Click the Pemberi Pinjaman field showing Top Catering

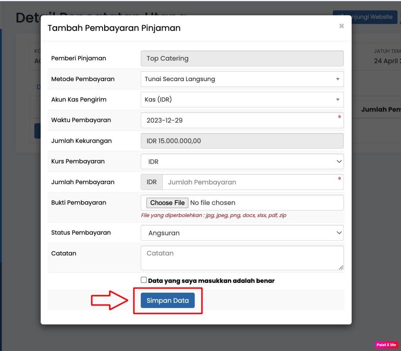(x=242, y=58)
